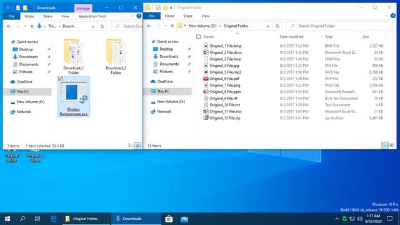Viewport: 400px width, 225px height.
Task: Click Up arrow in Downloads window
Action: (x=32, y=26)
